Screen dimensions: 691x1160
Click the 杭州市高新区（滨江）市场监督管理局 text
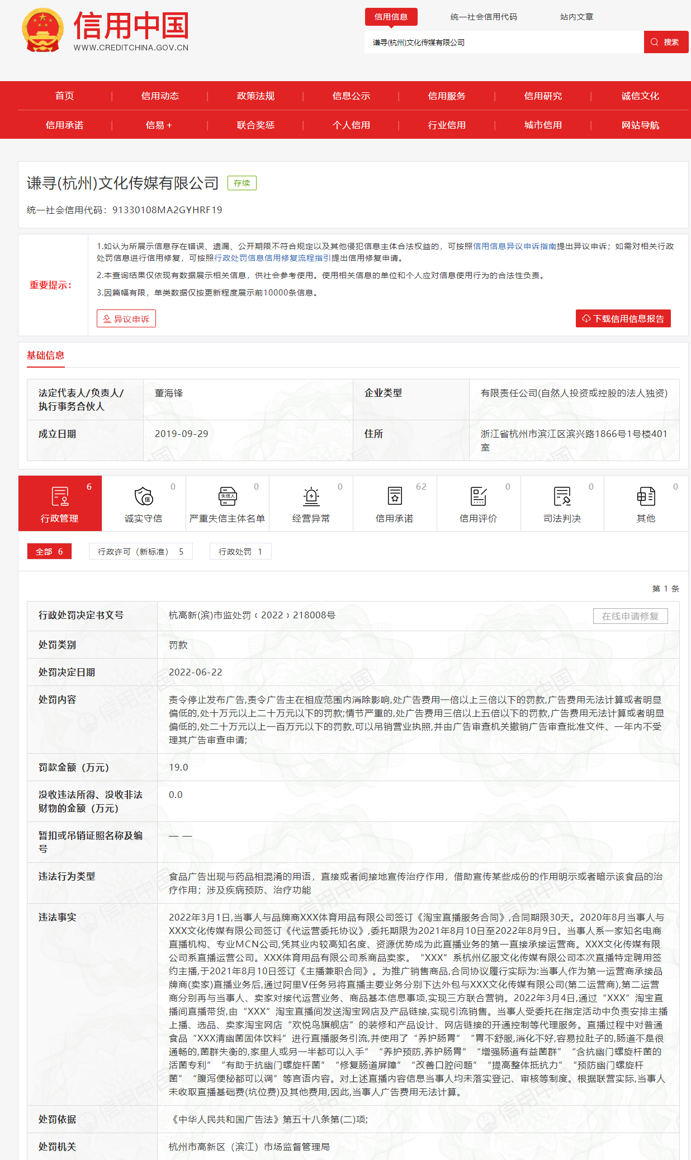click(x=249, y=1147)
